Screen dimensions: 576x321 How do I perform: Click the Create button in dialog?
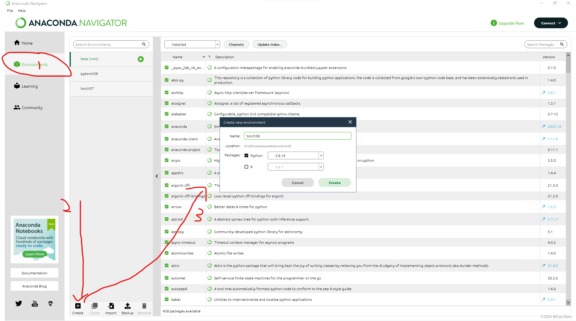click(x=335, y=182)
